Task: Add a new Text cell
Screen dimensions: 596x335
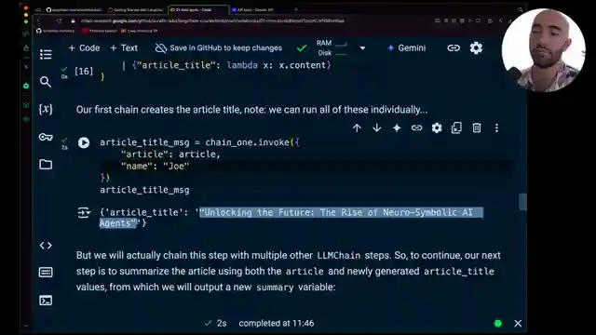Action: [124, 48]
